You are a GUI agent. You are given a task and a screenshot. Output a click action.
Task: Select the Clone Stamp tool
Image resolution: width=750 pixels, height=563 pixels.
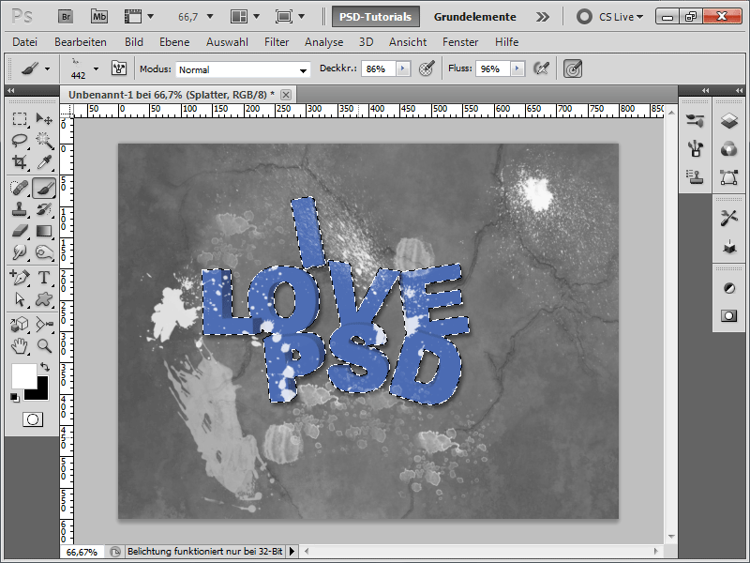click(20, 209)
